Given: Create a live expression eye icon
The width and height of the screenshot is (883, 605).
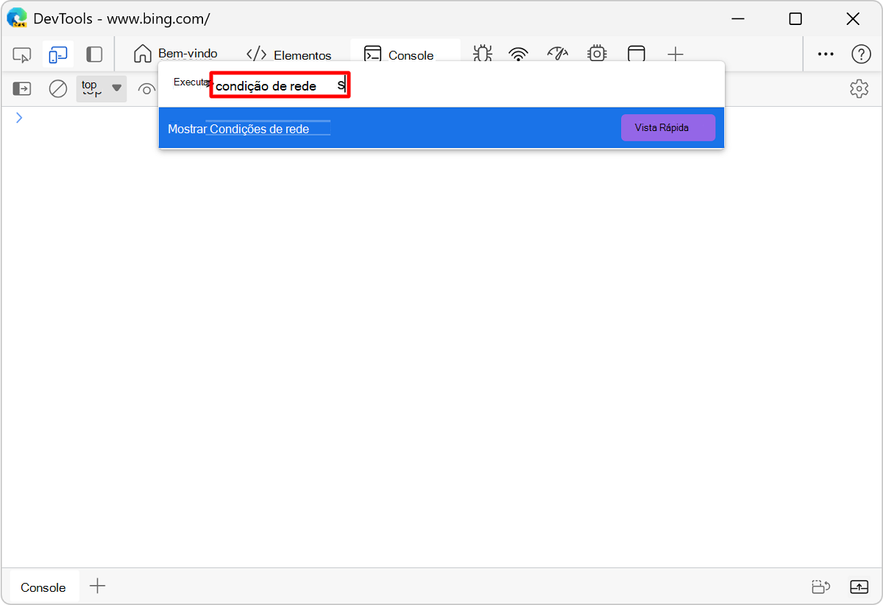Looking at the screenshot, I should pyautogui.click(x=146, y=89).
